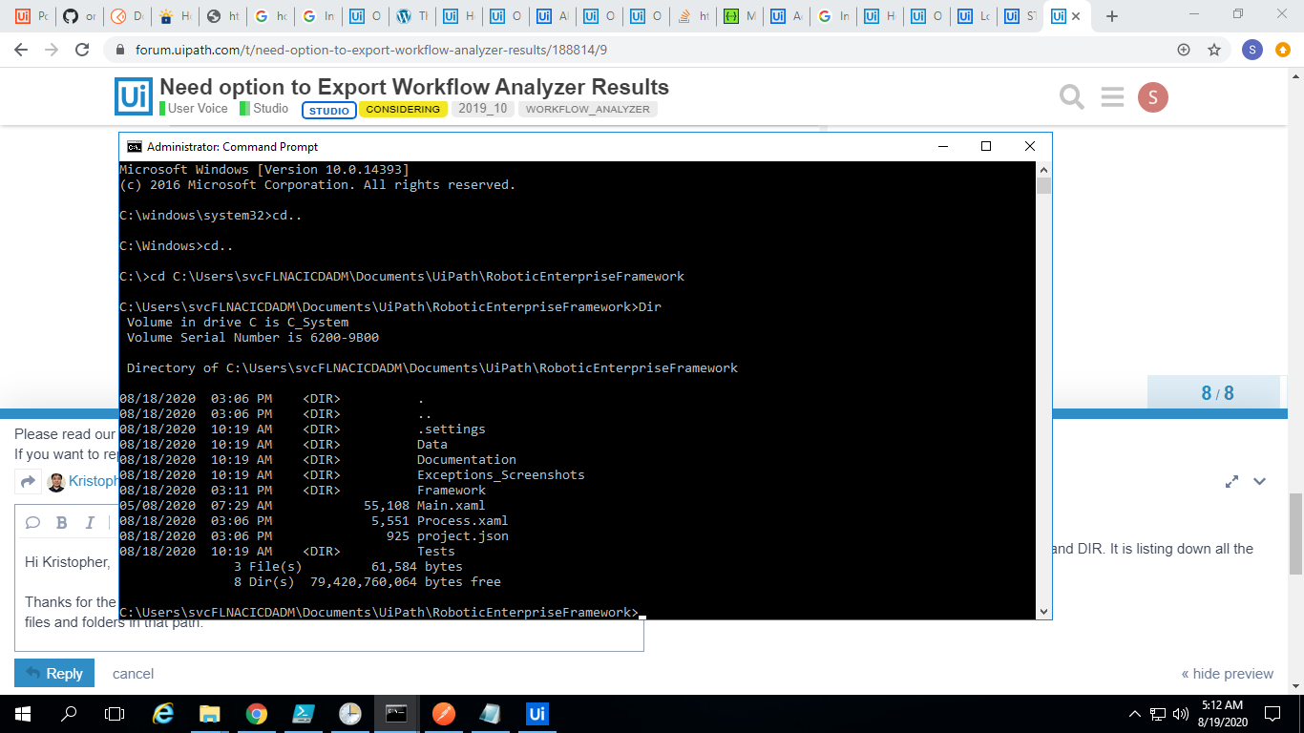Cancel the reply draft
This screenshot has width=1304, height=733.
coord(133,674)
